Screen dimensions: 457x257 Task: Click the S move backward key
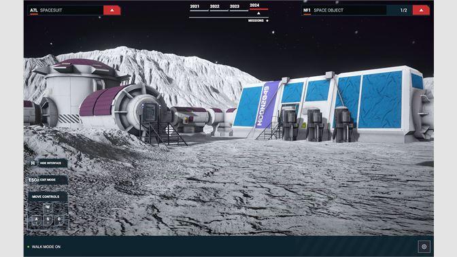tap(48, 220)
